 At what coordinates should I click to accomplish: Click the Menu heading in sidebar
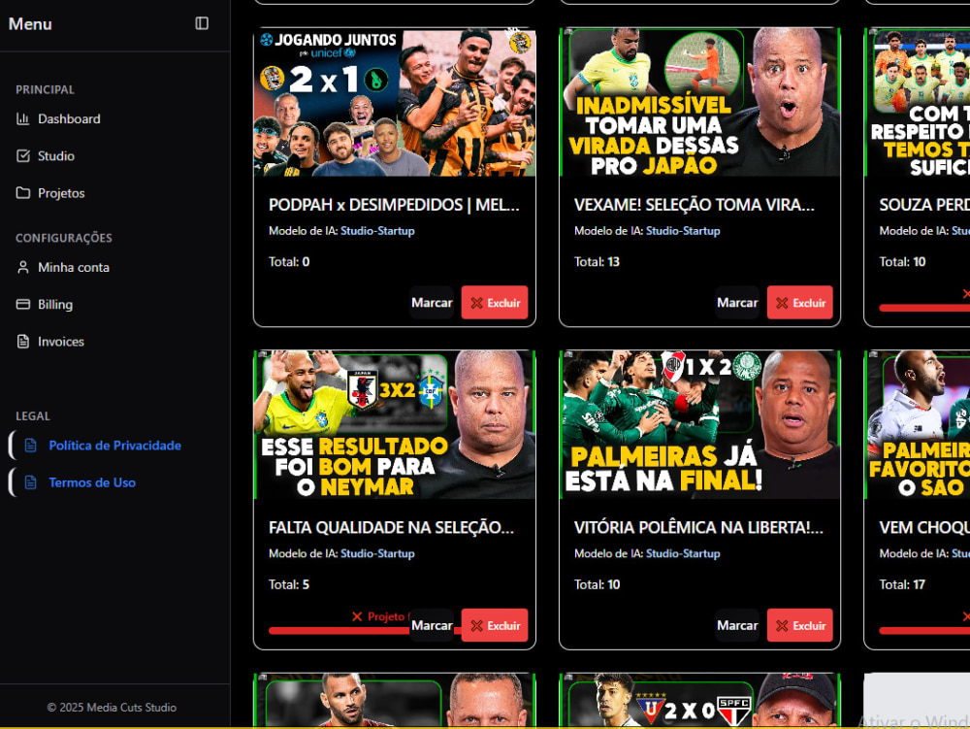pyautogui.click(x=30, y=24)
